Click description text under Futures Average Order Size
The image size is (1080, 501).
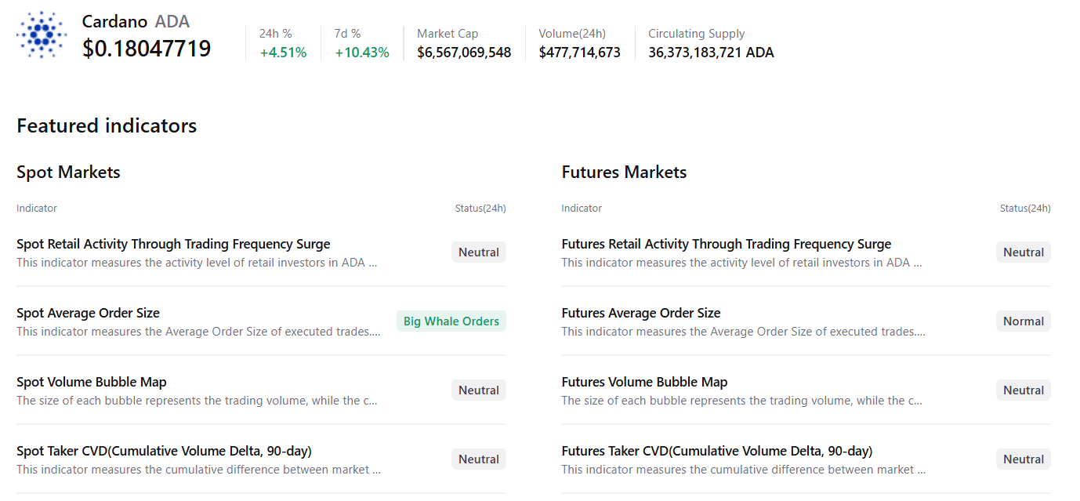(x=744, y=332)
